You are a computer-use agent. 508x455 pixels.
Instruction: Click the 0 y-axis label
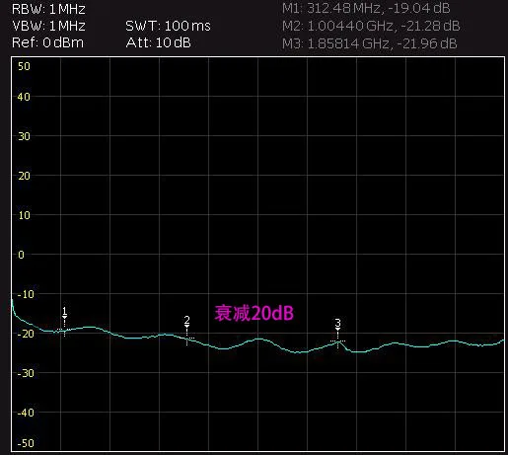coord(21,255)
